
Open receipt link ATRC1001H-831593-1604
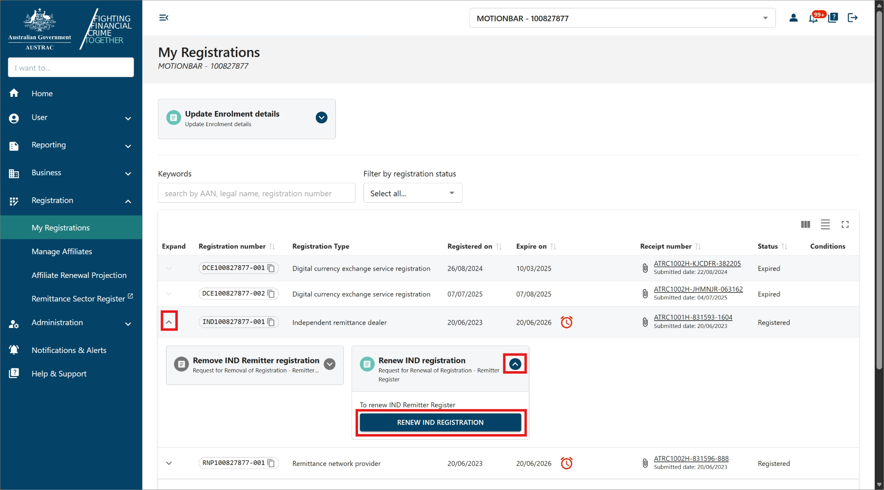click(x=692, y=317)
